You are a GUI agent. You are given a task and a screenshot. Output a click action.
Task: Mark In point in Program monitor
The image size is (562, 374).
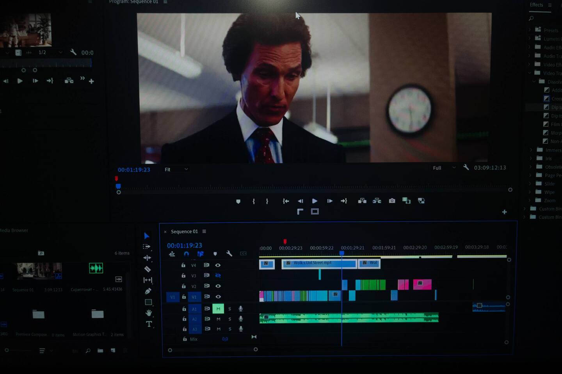pos(254,201)
